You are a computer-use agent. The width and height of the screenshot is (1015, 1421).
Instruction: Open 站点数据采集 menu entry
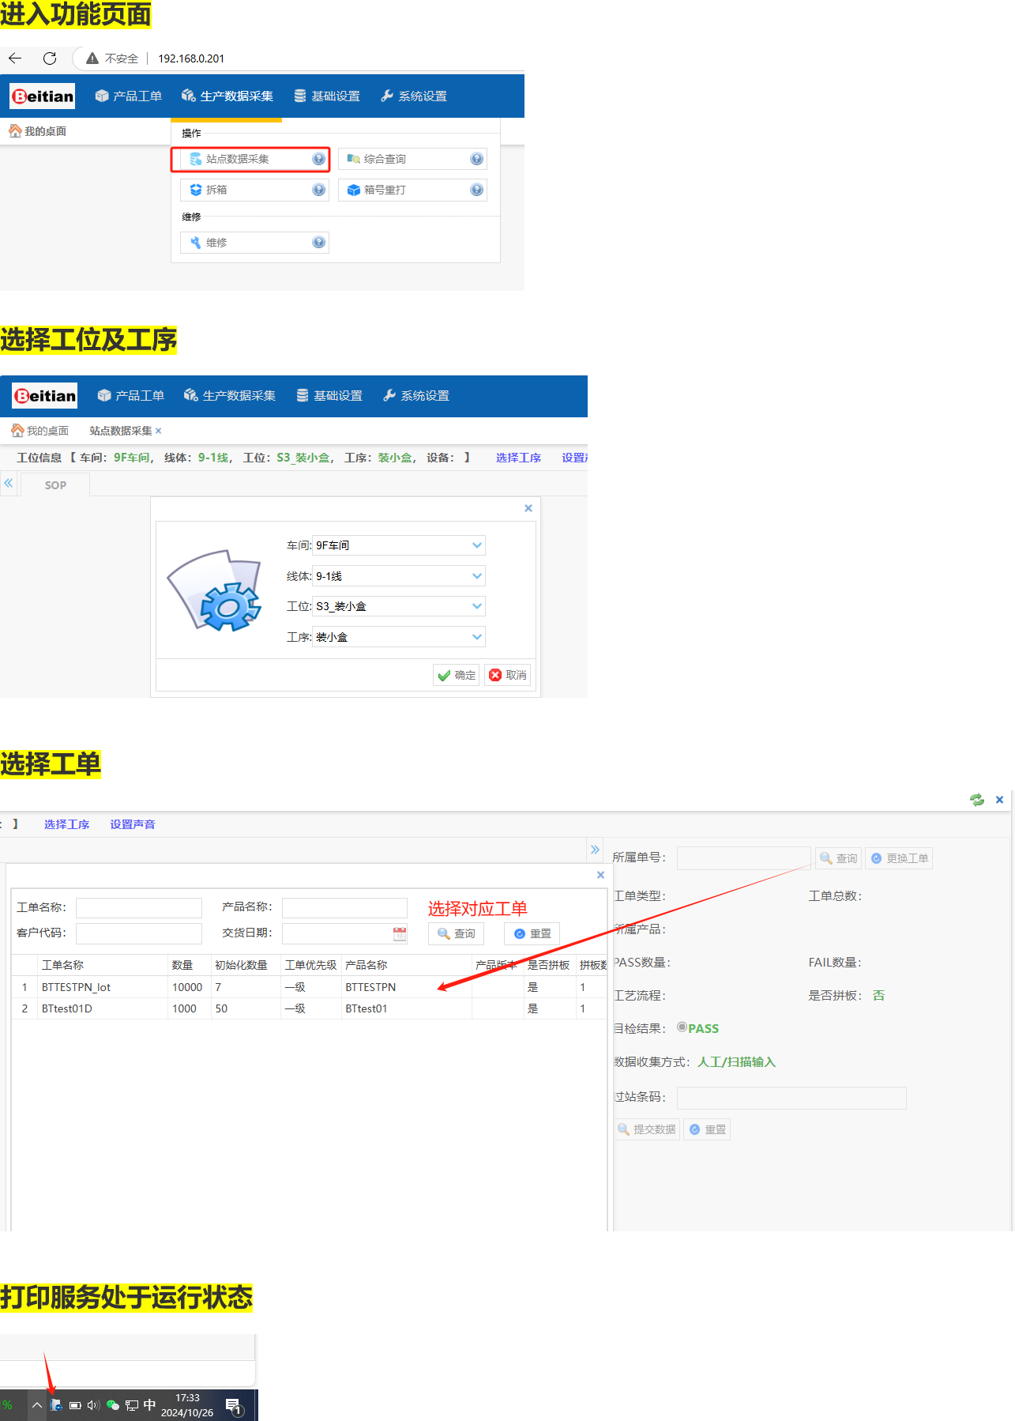[238, 159]
